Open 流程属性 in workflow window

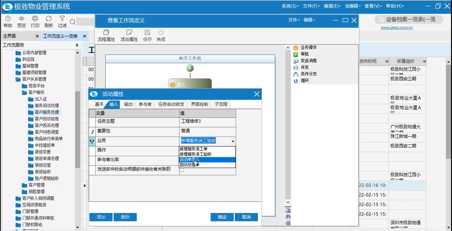[x=106, y=36]
